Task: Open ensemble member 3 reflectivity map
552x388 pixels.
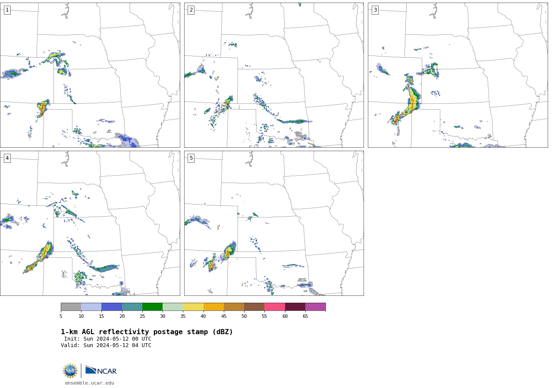Action: (458, 75)
